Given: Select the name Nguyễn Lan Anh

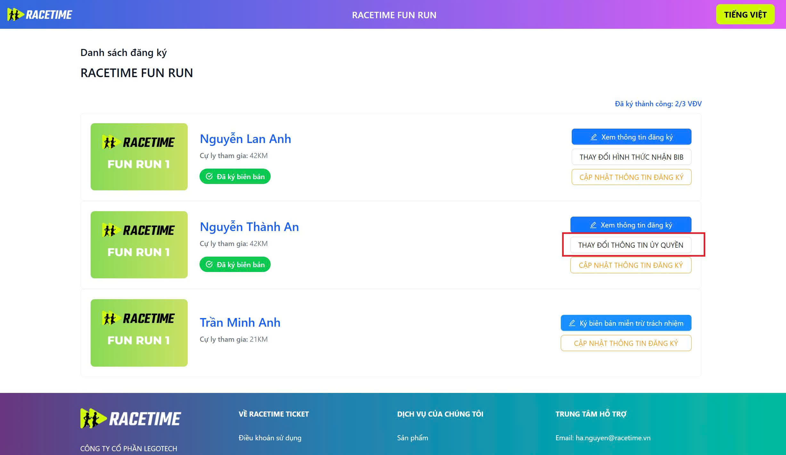Looking at the screenshot, I should click(245, 139).
